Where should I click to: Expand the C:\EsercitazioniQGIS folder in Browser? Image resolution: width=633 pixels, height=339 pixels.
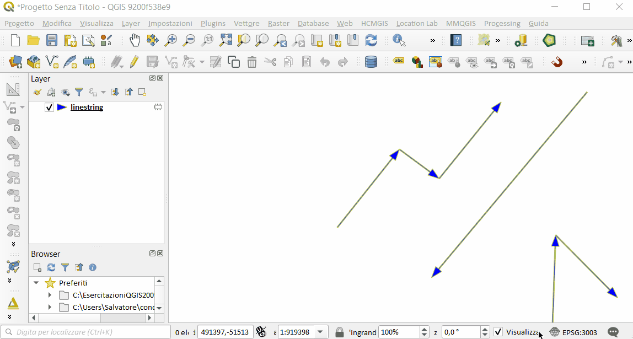tap(50, 295)
